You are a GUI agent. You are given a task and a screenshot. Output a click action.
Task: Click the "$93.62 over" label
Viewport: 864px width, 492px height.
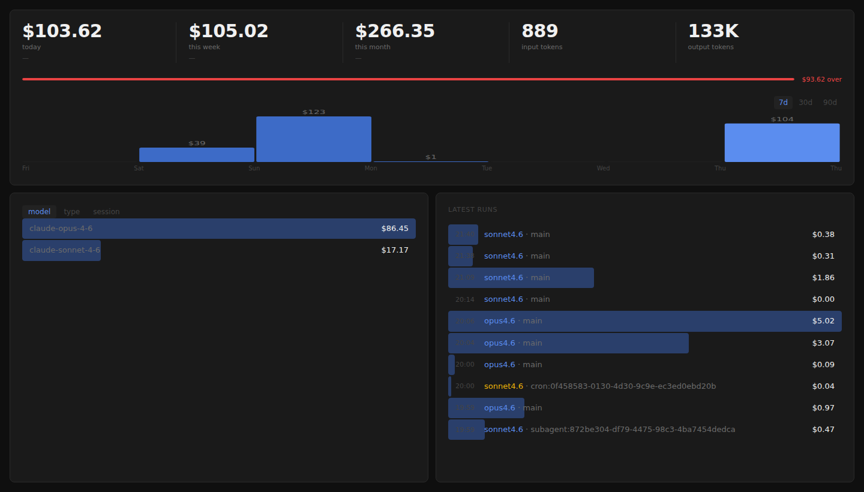point(822,79)
